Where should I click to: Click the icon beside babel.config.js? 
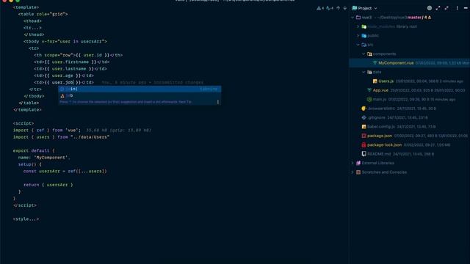point(364,127)
